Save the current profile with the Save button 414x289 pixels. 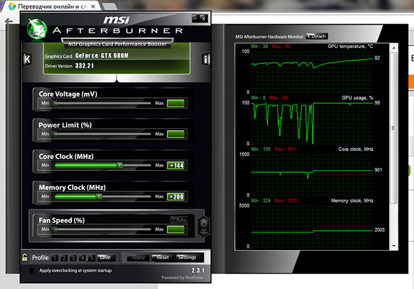[x=106, y=257]
